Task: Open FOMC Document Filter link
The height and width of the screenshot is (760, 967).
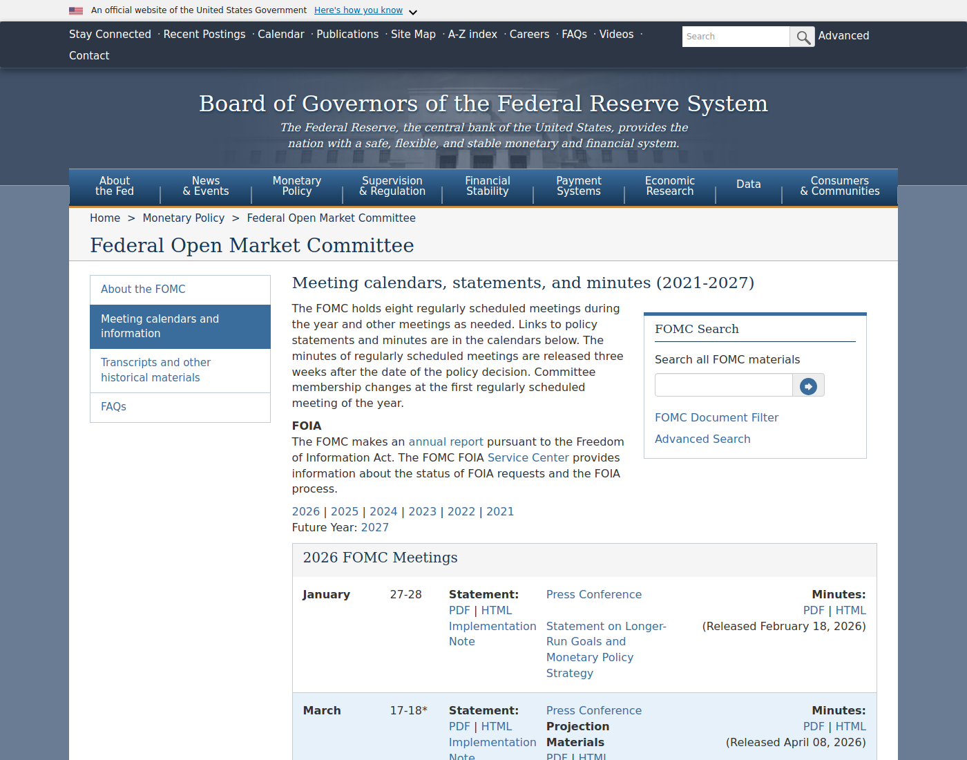Action: tap(716, 418)
